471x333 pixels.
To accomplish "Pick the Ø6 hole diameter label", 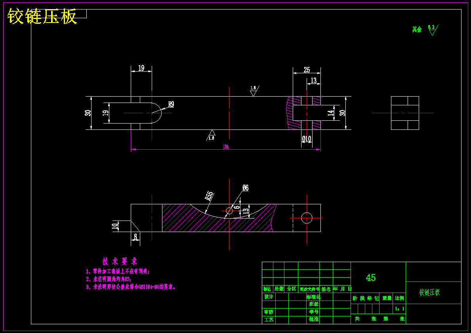I will click(x=246, y=188).
